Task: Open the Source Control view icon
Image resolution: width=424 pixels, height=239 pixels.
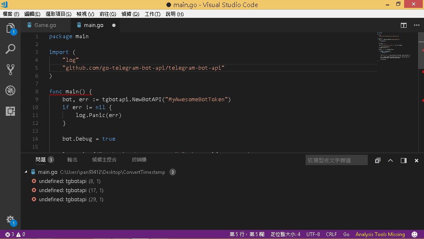Action: [x=10, y=70]
